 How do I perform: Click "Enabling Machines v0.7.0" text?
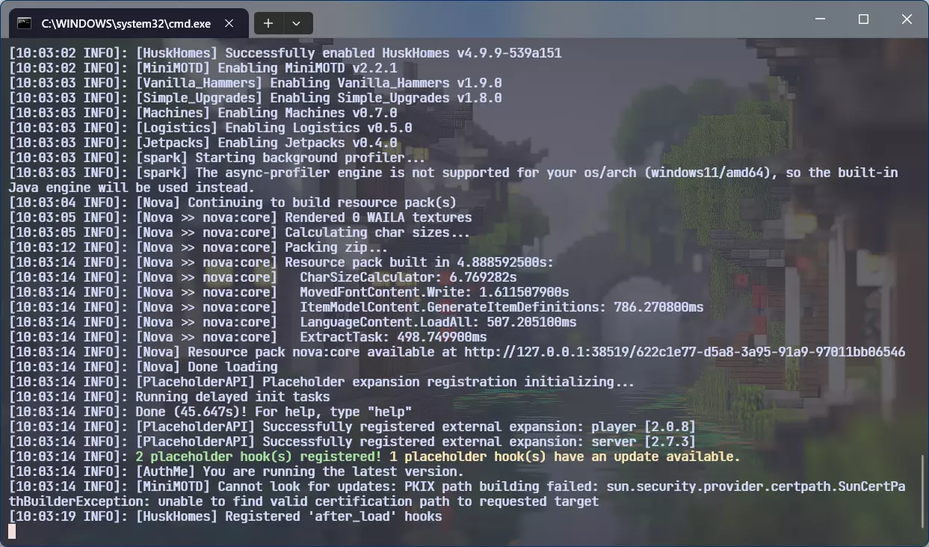click(x=307, y=113)
